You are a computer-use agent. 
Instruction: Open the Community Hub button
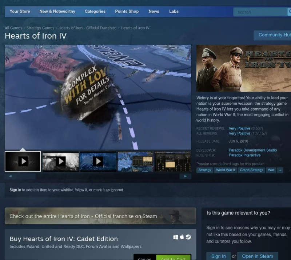point(272,35)
